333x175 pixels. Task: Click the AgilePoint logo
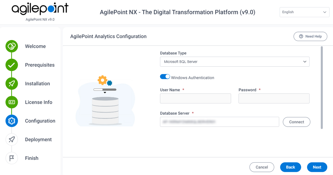(x=40, y=9)
